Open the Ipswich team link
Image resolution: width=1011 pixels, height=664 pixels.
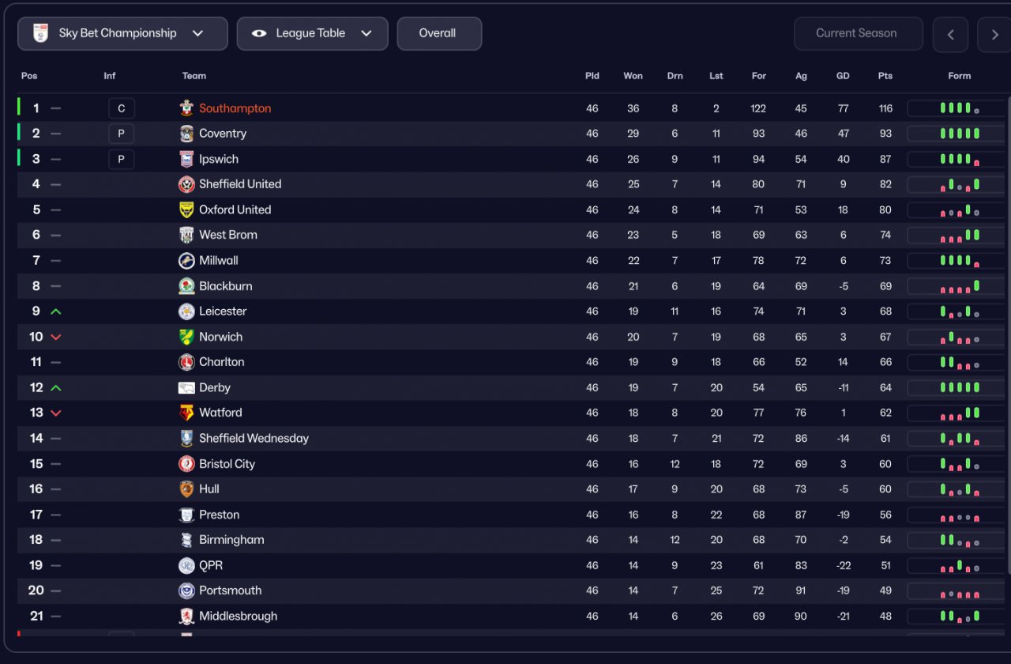(x=219, y=159)
